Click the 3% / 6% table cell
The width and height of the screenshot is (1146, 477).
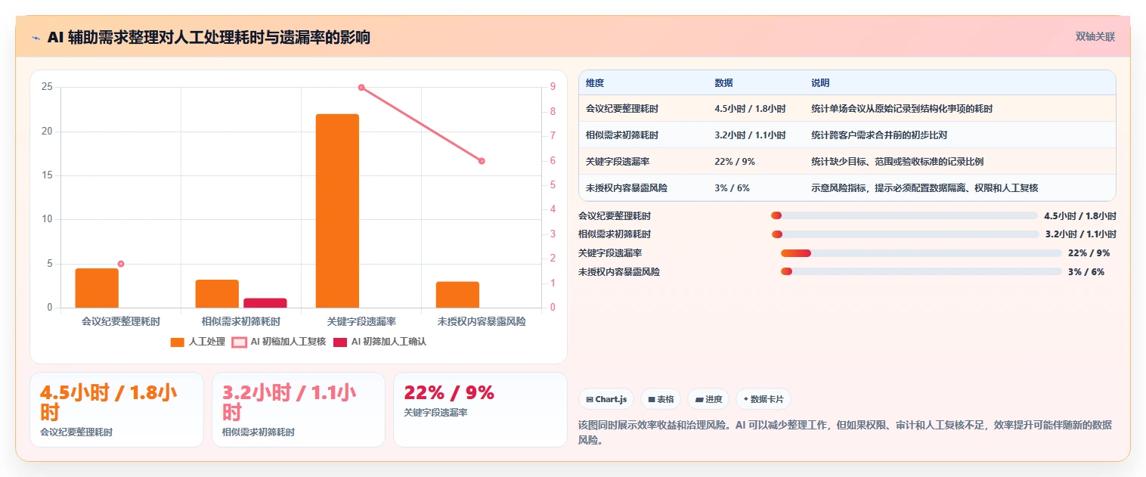(x=732, y=188)
